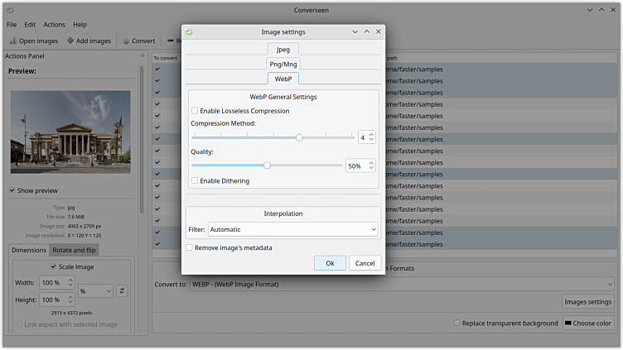Viewport: 623px width, 350px height.
Task: Click the Conversen icon in Image settings title bar
Action: 190,31
